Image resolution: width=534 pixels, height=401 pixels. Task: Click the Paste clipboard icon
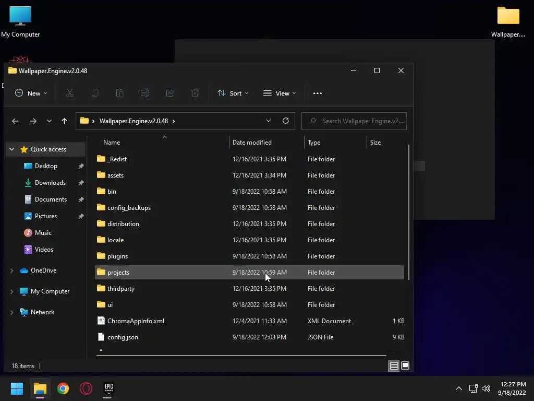tap(120, 93)
